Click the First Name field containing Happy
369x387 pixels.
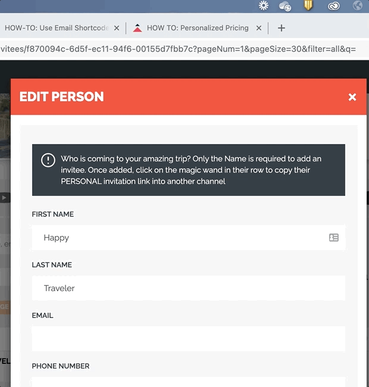coord(189,238)
